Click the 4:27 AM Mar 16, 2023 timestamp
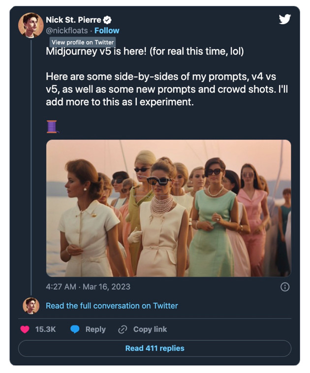Viewport: 310px width, 373px height. [88, 287]
